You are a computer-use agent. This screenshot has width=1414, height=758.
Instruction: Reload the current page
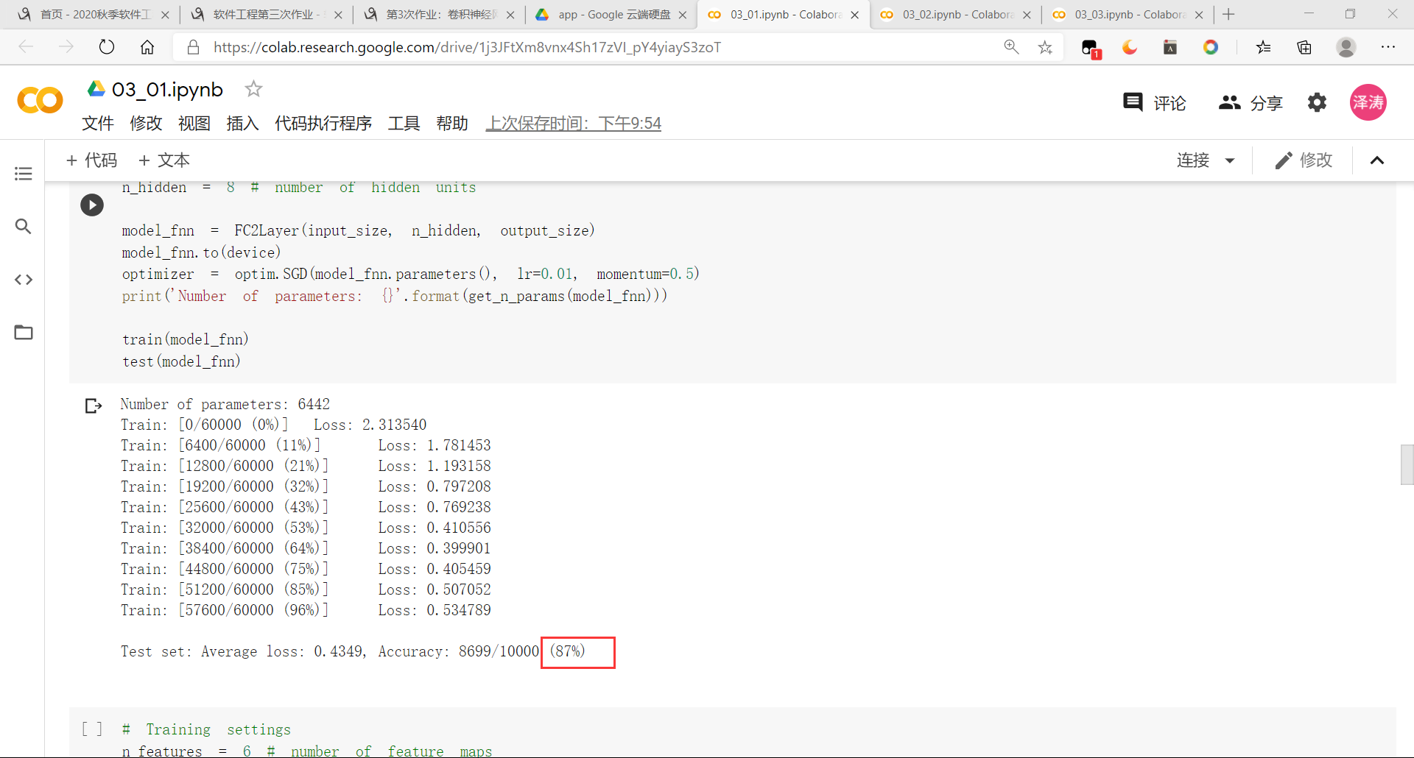coord(107,47)
